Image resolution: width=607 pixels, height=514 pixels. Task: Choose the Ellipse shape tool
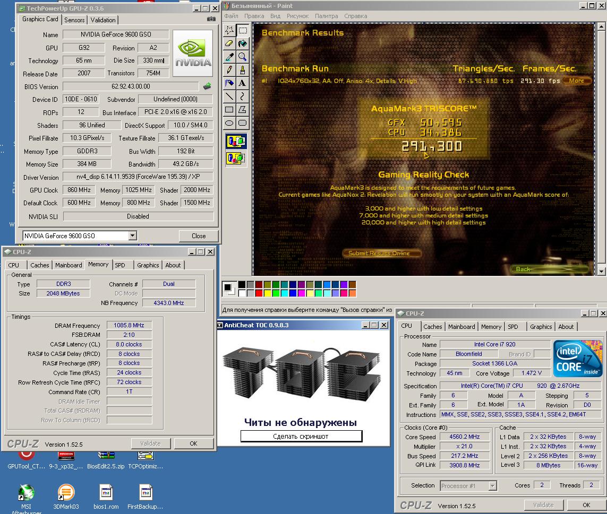229,123
